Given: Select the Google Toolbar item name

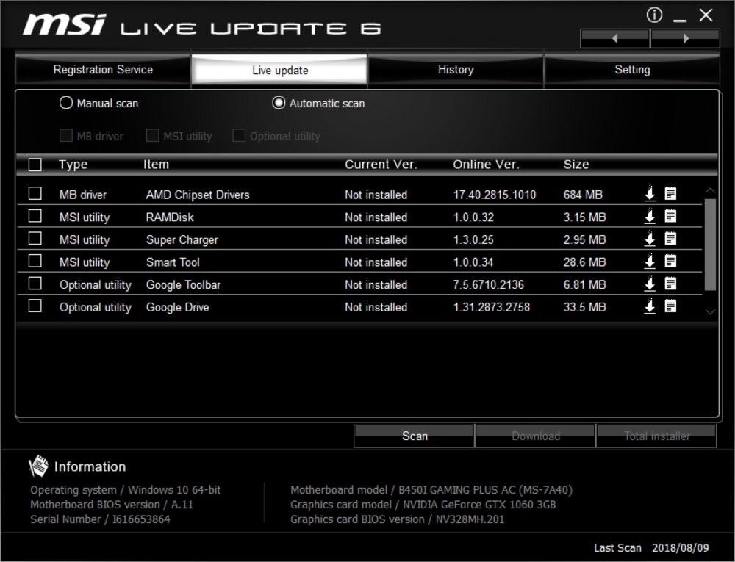Looking at the screenshot, I should click(x=183, y=285).
